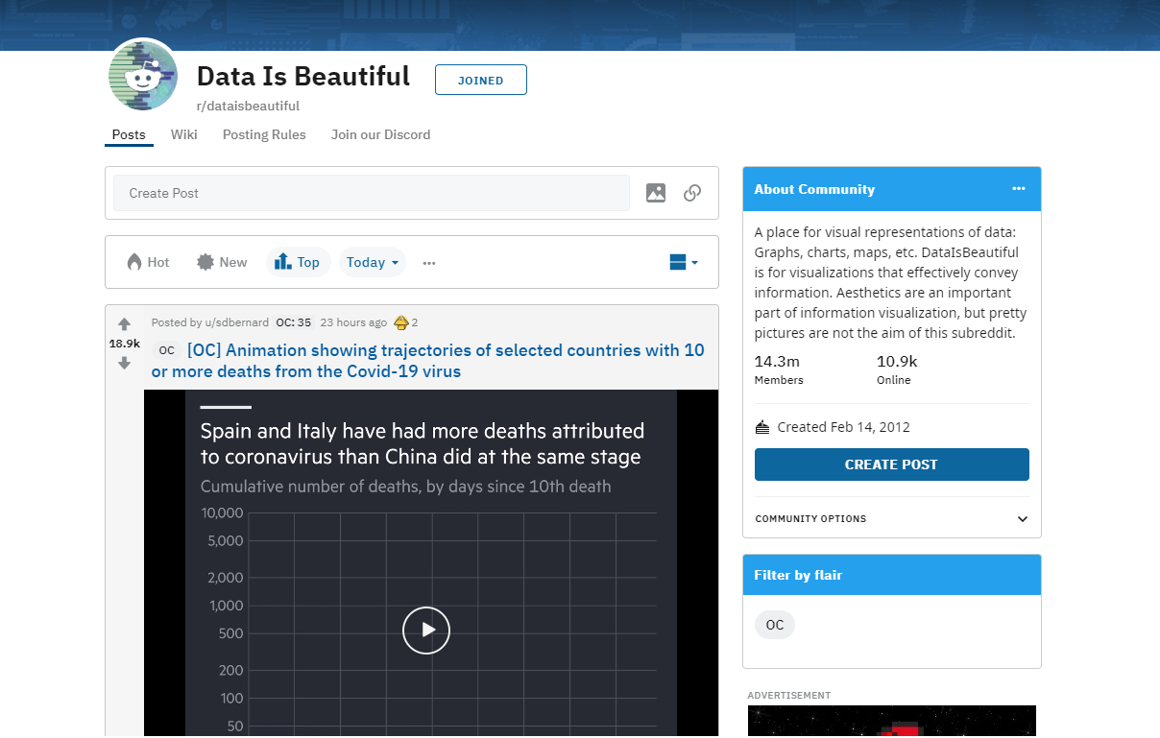Screen dimensions: 1160x738
Task: Expand Community Options section
Action: pos(891,519)
